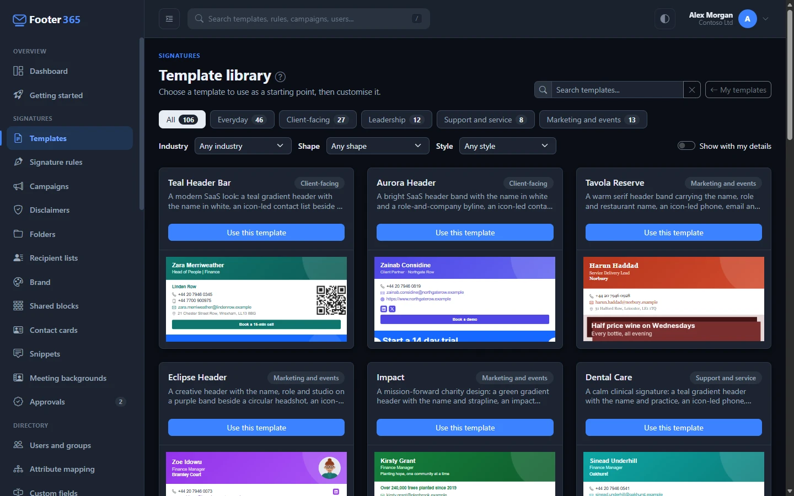Select the Leadership filter tab

coord(396,120)
